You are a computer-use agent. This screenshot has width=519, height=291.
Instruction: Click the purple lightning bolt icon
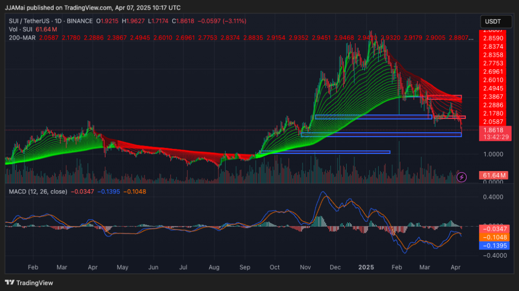click(461, 177)
